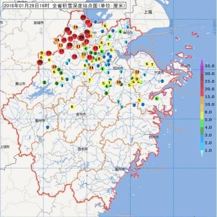Viewport: 217px width, 217px height.
Task: Select the blue 2 marker below 衢州市
Action: point(48,127)
